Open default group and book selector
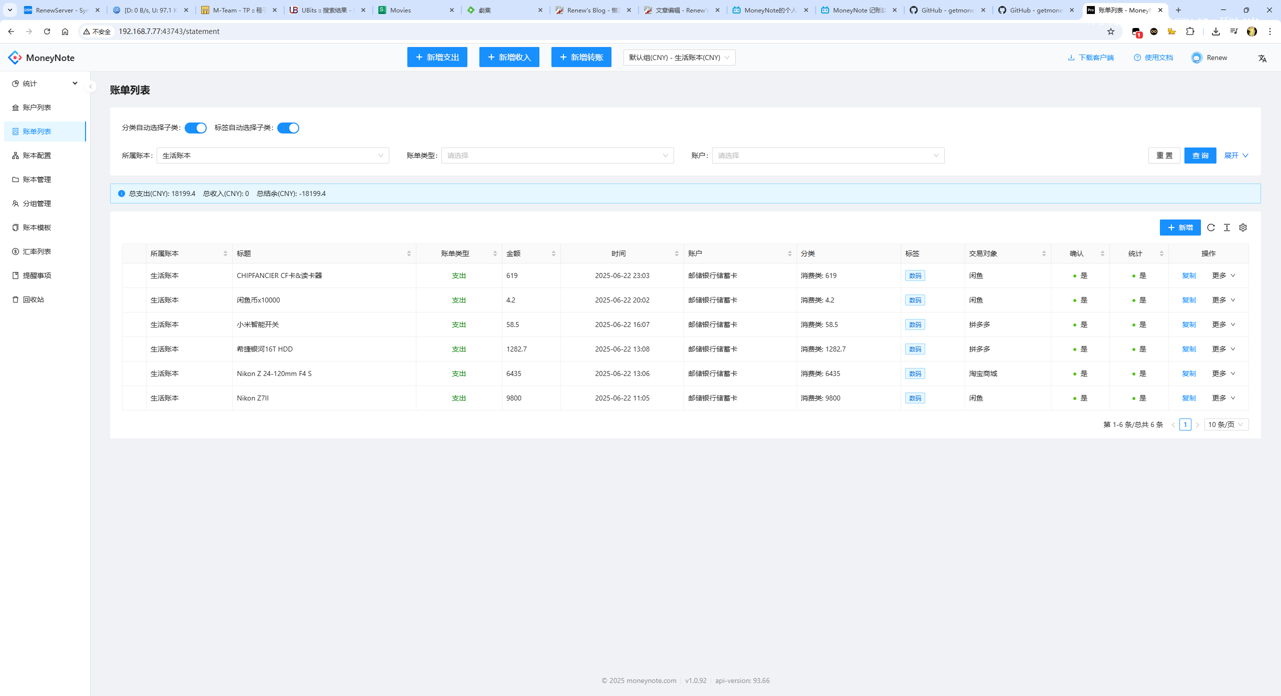The image size is (1281, 696). coord(679,57)
